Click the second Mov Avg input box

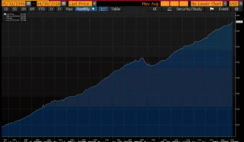click(174, 3)
